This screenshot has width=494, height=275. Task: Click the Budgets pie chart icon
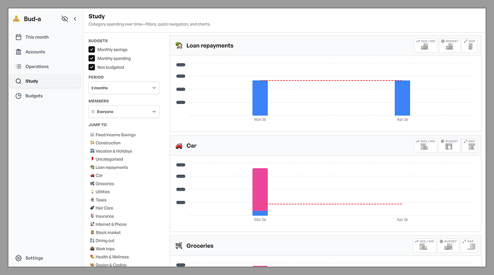coord(19,96)
